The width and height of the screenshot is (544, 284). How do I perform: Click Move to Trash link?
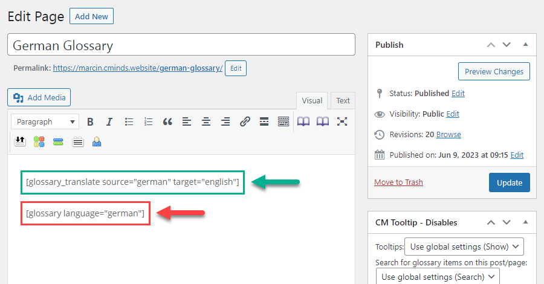(398, 182)
